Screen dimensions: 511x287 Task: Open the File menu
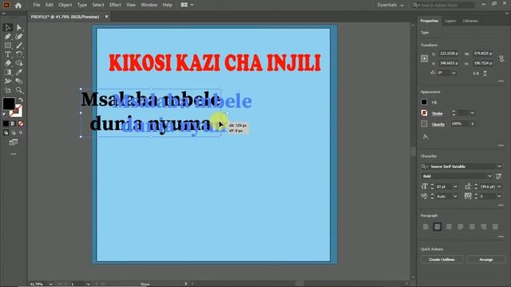[x=37, y=5]
